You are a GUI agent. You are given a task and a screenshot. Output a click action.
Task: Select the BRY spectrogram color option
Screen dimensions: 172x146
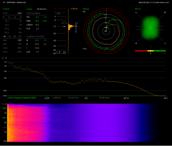(x=5, y=118)
